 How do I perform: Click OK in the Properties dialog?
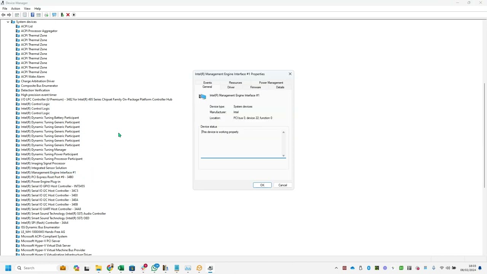click(262, 185)
